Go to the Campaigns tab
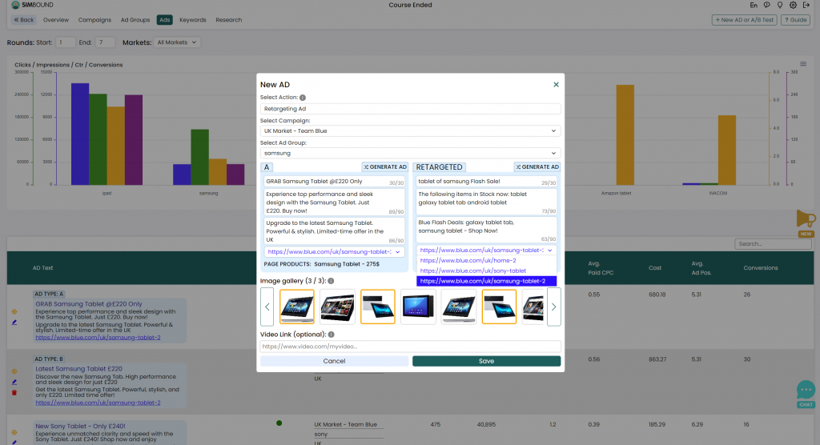 94,19
